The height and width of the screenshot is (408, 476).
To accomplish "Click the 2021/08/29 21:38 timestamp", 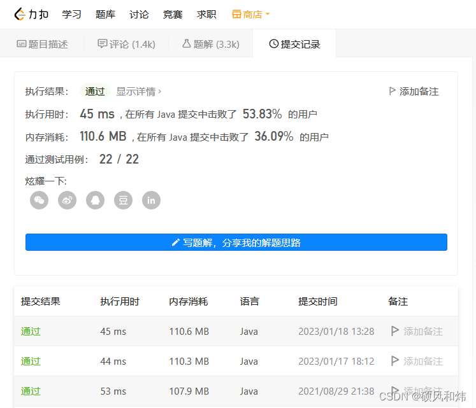I will (336, 391).
